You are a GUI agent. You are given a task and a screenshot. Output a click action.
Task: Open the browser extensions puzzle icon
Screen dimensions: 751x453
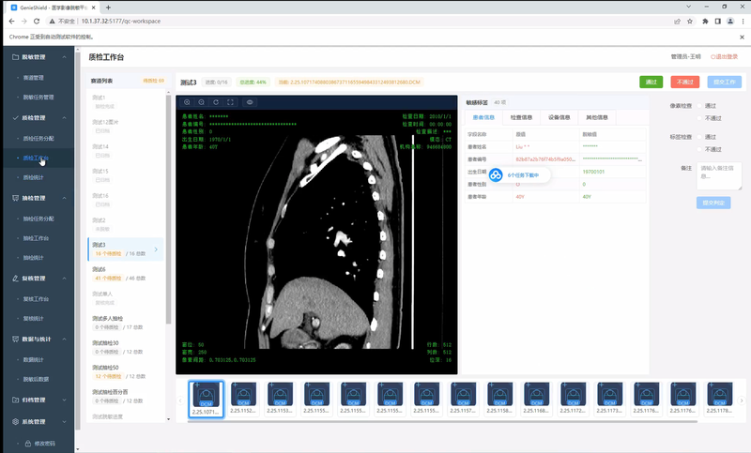tap(705, 21)
